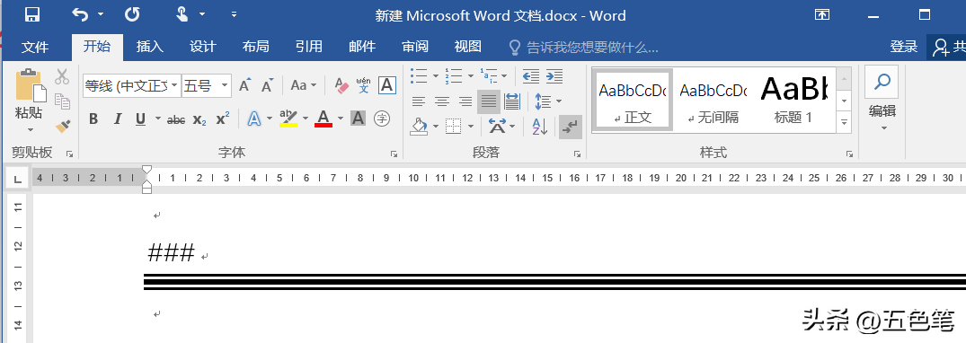Click the 登录 sign-in link

[x=904, y=47]
